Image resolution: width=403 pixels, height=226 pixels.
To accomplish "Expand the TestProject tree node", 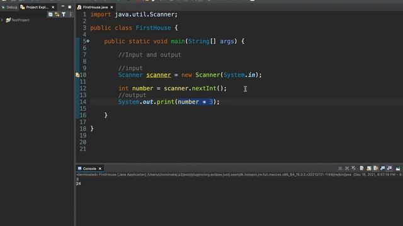I will click(3, 20).
